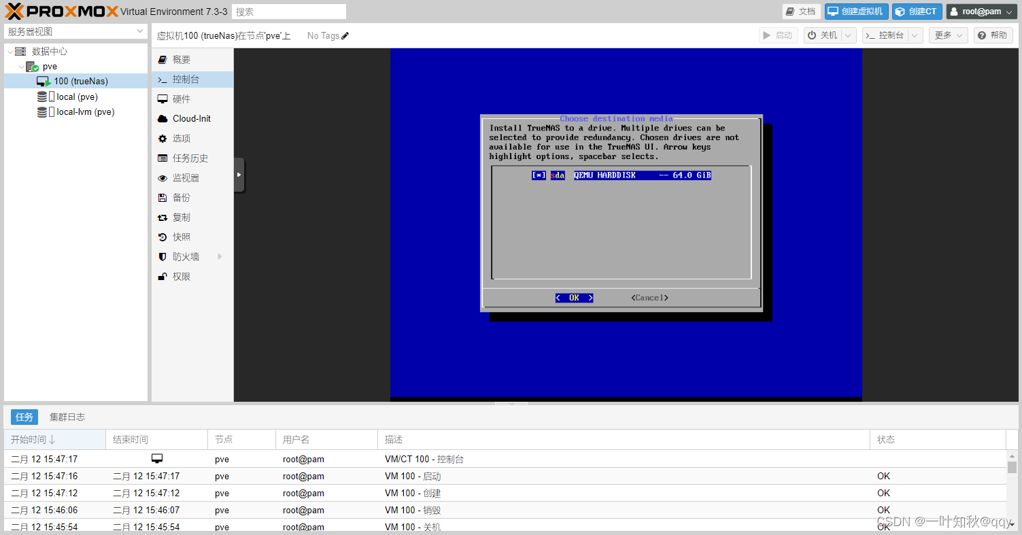
Task: Select the pve node
Action: [50, 67]
